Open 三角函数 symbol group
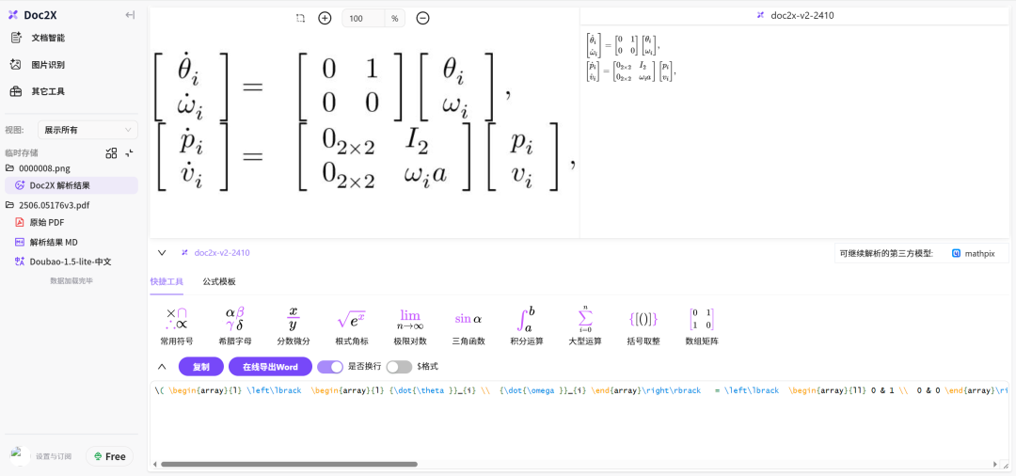 click(468, 326)
